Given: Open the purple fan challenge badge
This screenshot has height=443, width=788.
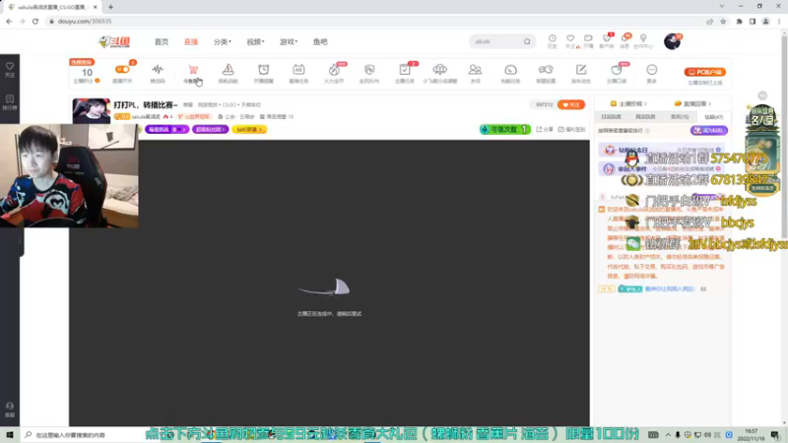Looking at the screenshot, I should pos(166,129).
